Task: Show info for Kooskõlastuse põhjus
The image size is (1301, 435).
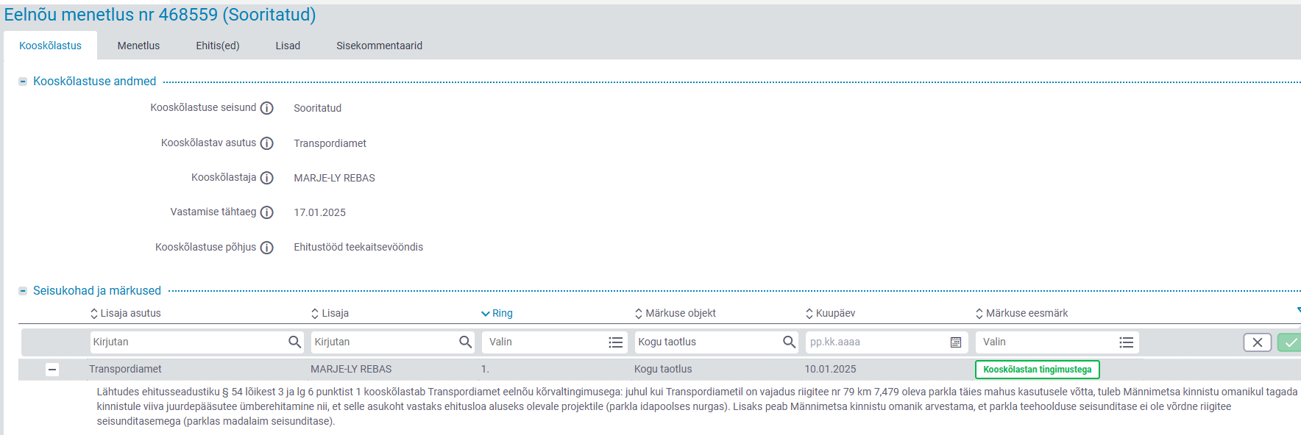Action: pyautogui.click(x=267, y=248)
